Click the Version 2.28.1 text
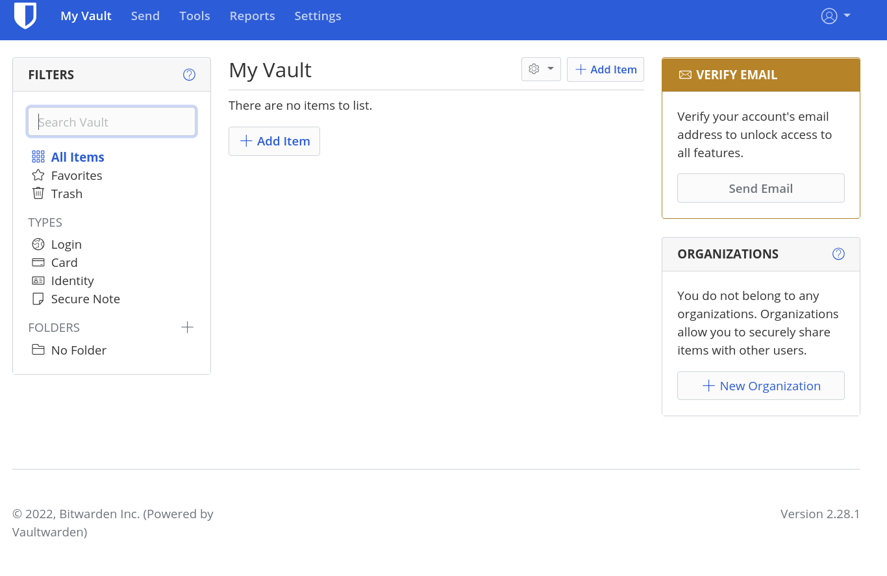Viewport: 887px width, 576px height. (820, 514)
